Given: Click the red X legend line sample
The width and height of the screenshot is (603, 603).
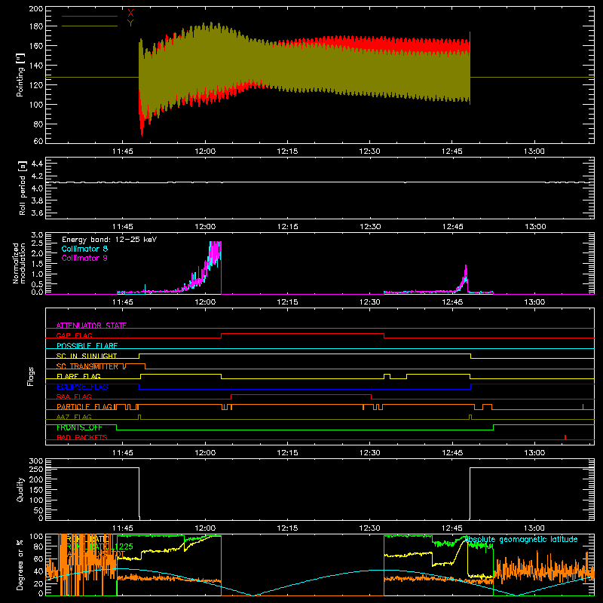Looking at the screenshot, I should (x=90, y=16).
